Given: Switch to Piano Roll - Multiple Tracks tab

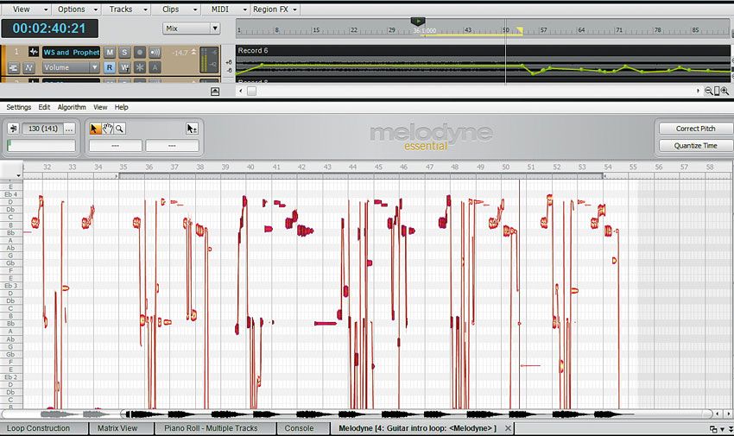Looking at the screenshot, I should tap(215, 428).
